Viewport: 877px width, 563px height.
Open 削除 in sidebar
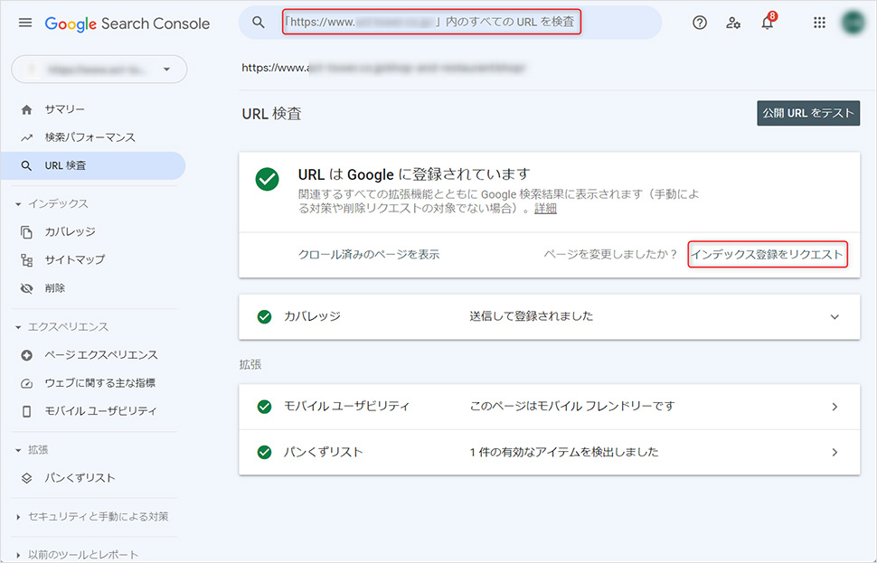click(x=55, y=288)
